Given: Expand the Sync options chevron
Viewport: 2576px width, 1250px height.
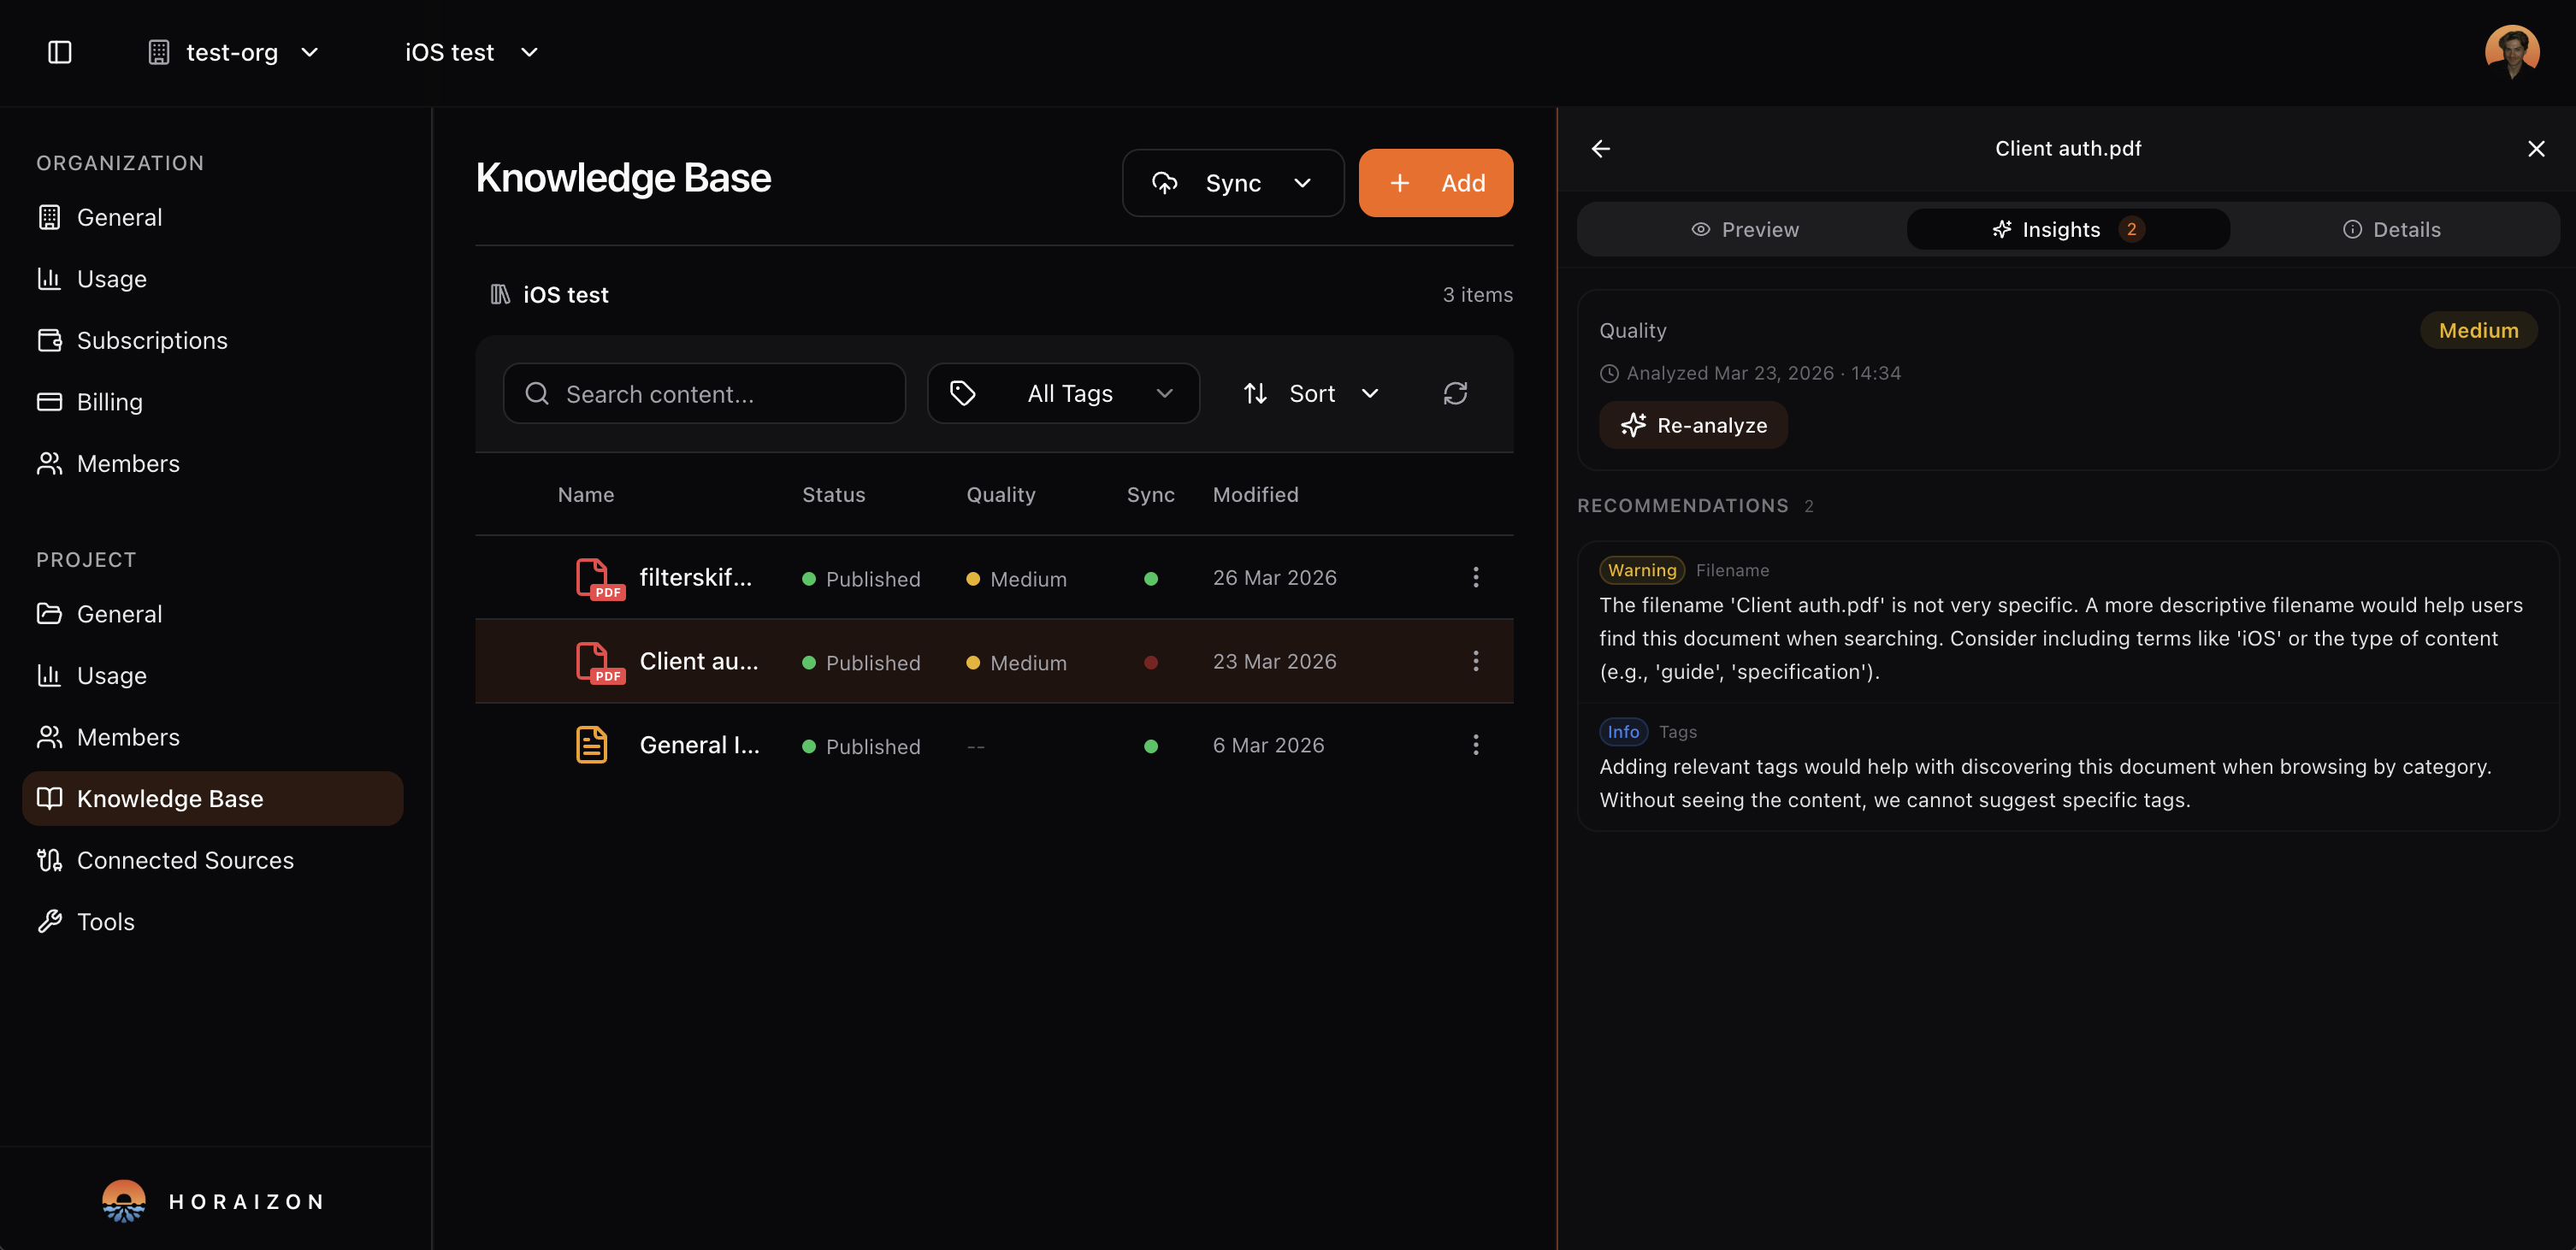Looking at the screenshot, I should tap(1303, 183).
